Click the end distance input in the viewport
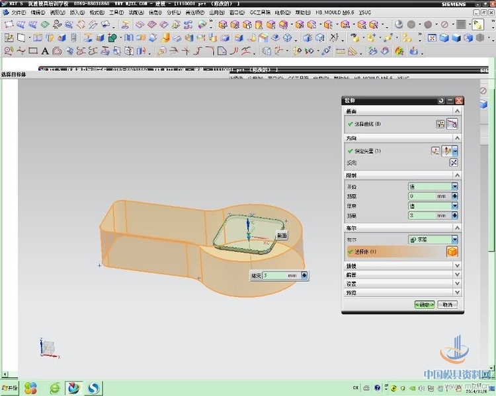The image size is (496, 396). (274, 275)
